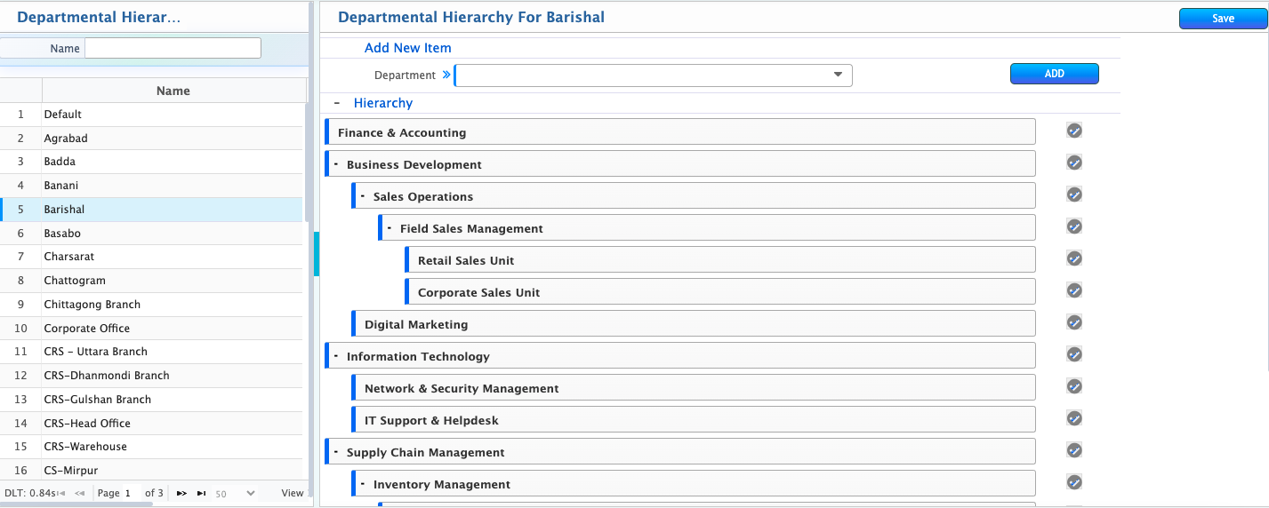Viewport: 1269px width, 508px height.
Task: Select the Badda row
Action: (151, 162)
